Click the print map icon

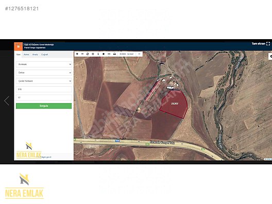pos(114,54)
